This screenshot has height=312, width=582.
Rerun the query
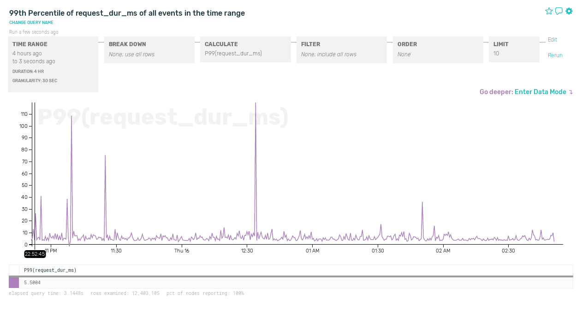click(555, 55)
